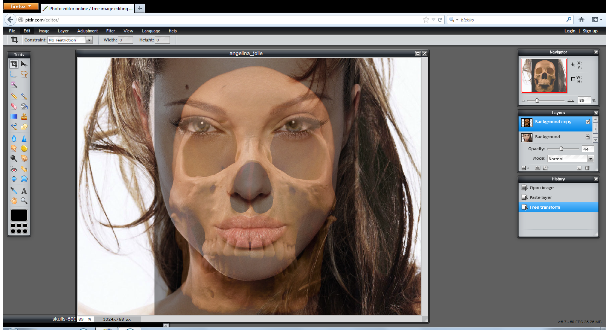Open the Help menu
The height and width of the screenshot is (330, 609).
(x=173, y=31)
